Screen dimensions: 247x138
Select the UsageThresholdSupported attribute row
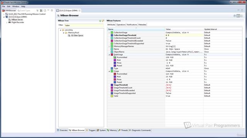[175, 93]
